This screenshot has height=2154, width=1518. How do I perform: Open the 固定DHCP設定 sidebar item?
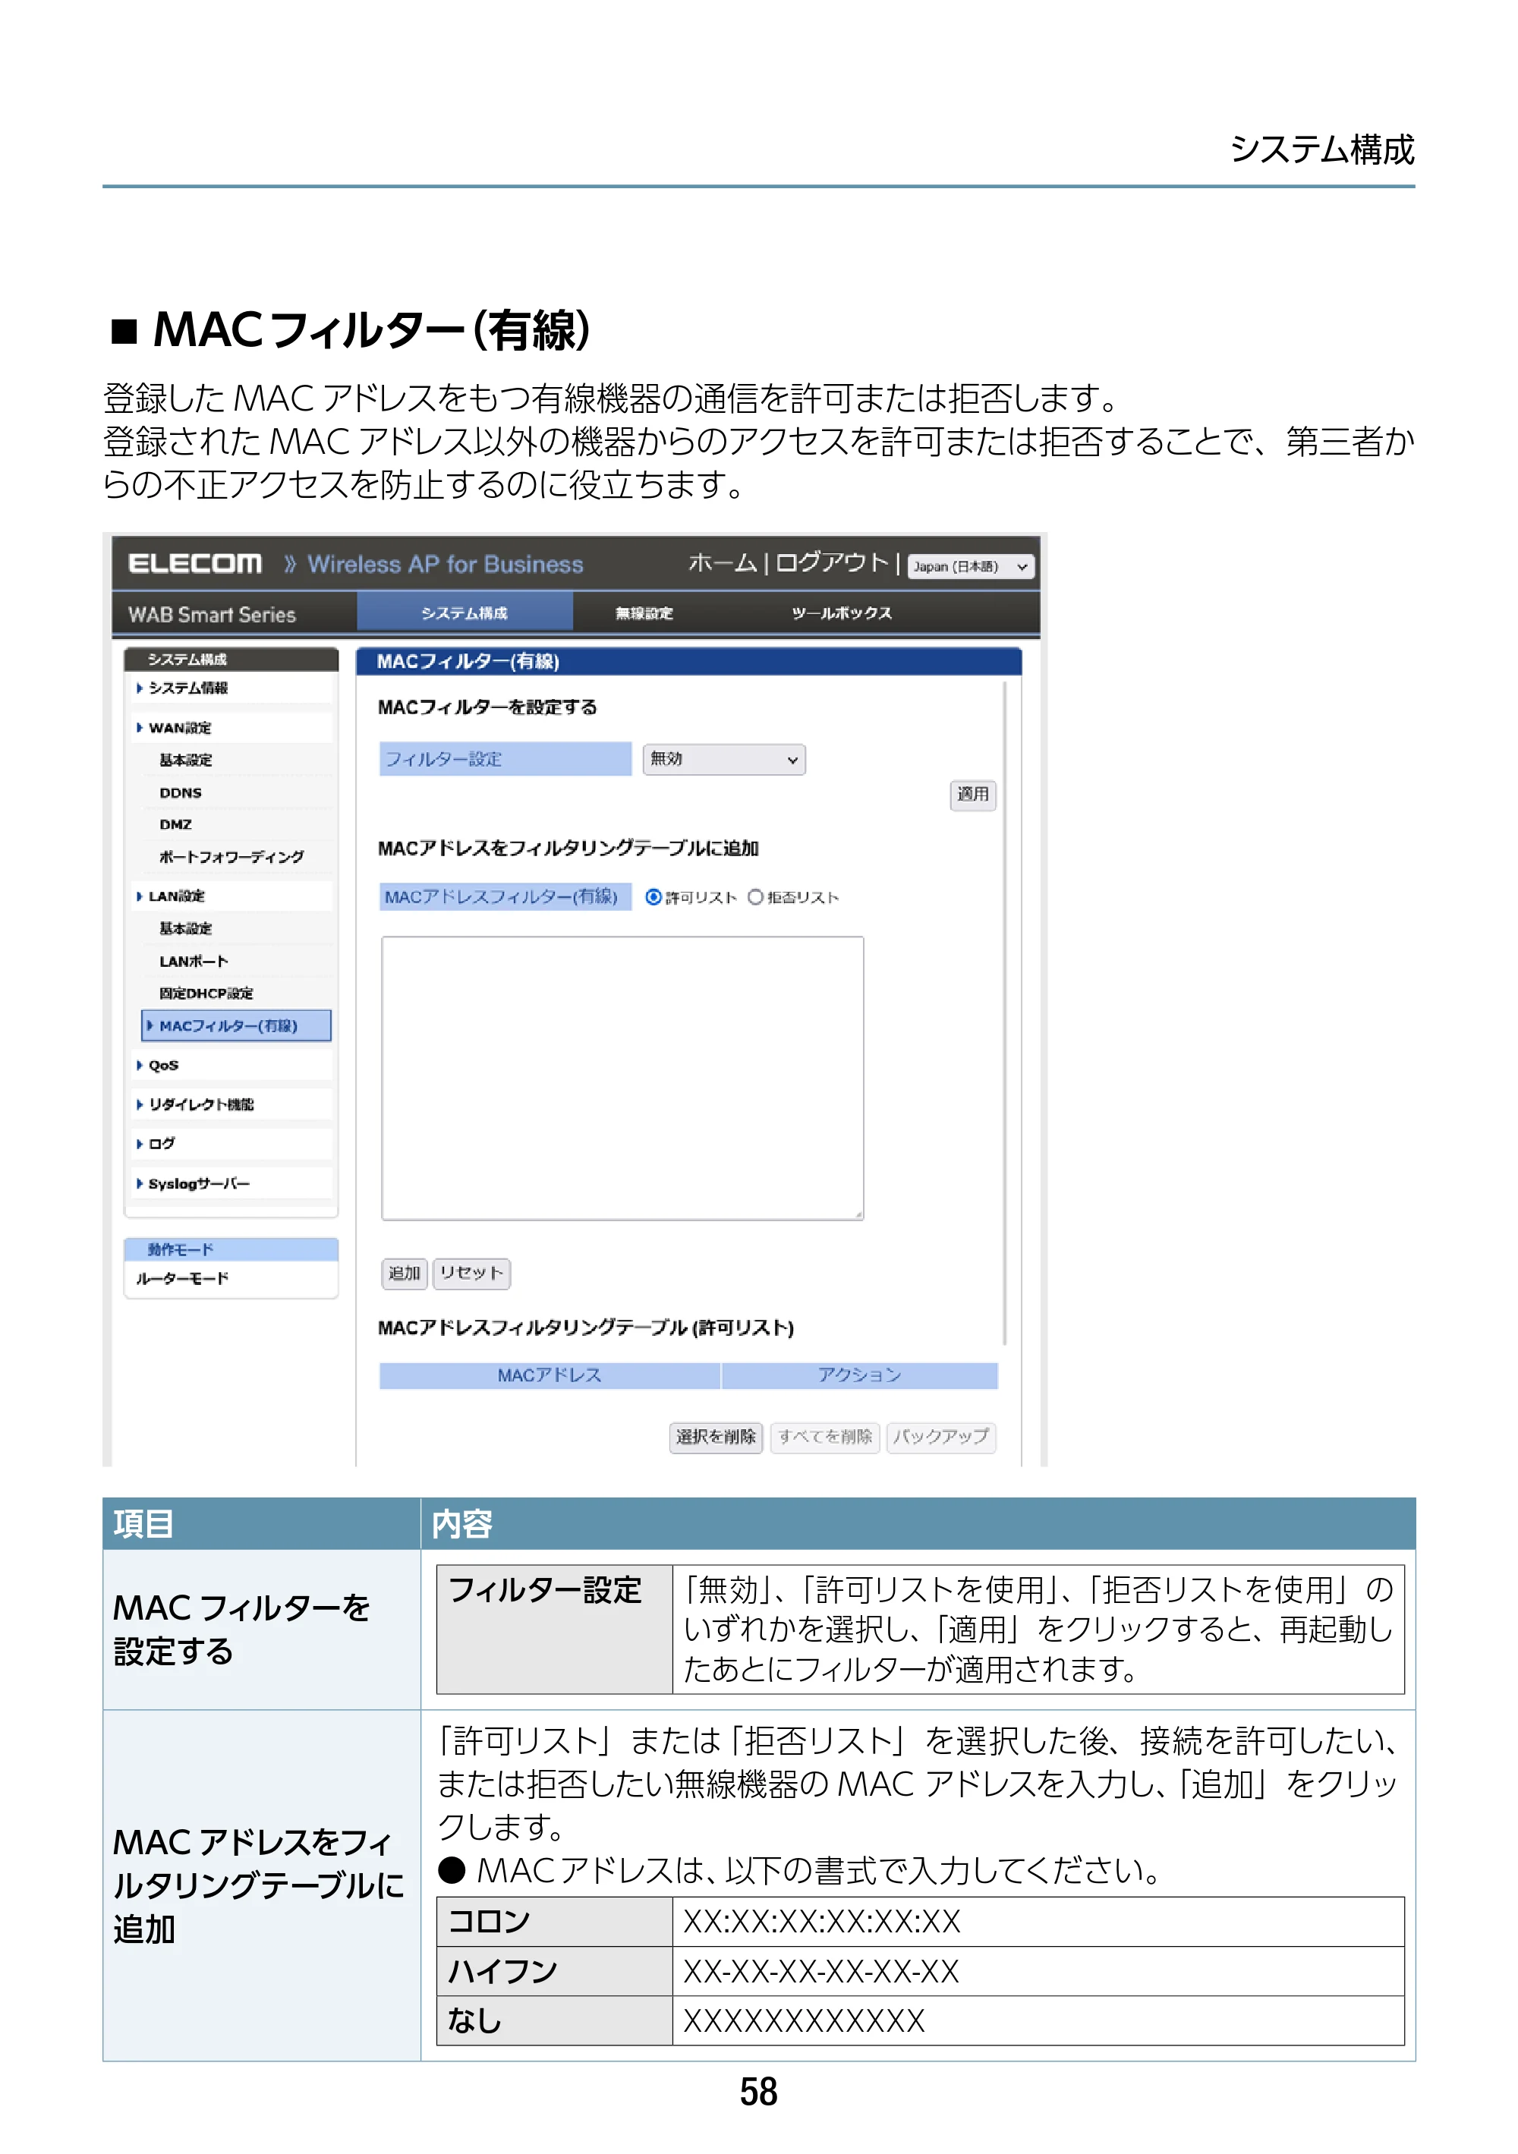(206, 993)
